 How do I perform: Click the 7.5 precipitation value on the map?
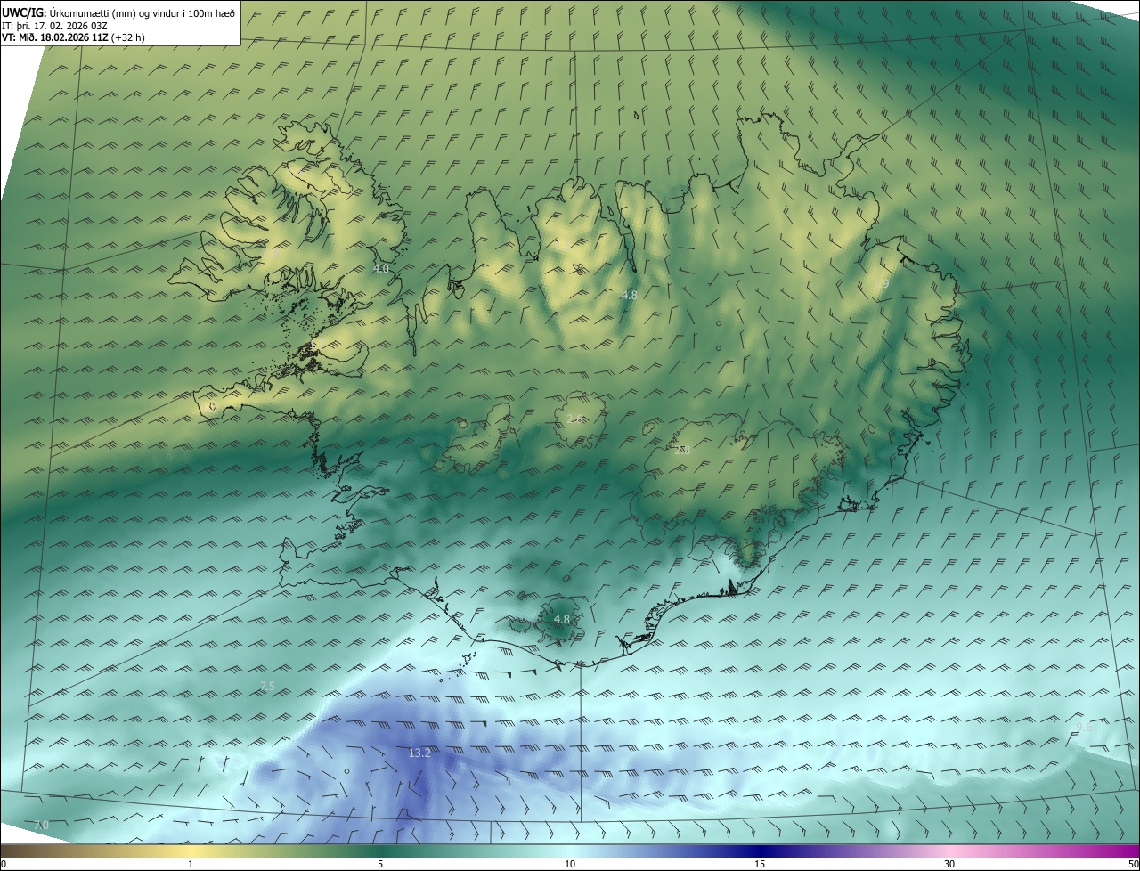point(267,686)
